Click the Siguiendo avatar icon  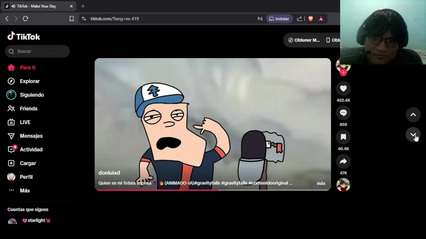click(11, 95)
